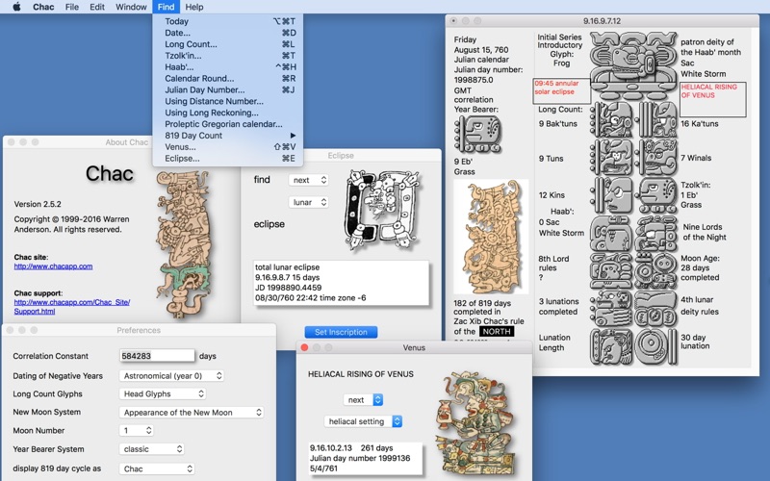This screenshot has width=770, height=481.
Task: Choose Using Long Reckoning... menu item
Action: click(x=230, y=113)
